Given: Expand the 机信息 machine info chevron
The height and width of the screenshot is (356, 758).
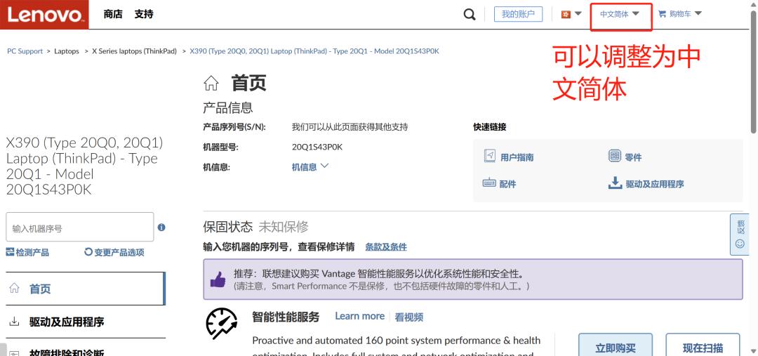Looking at the screenshot, I should (x=324, y=166).
